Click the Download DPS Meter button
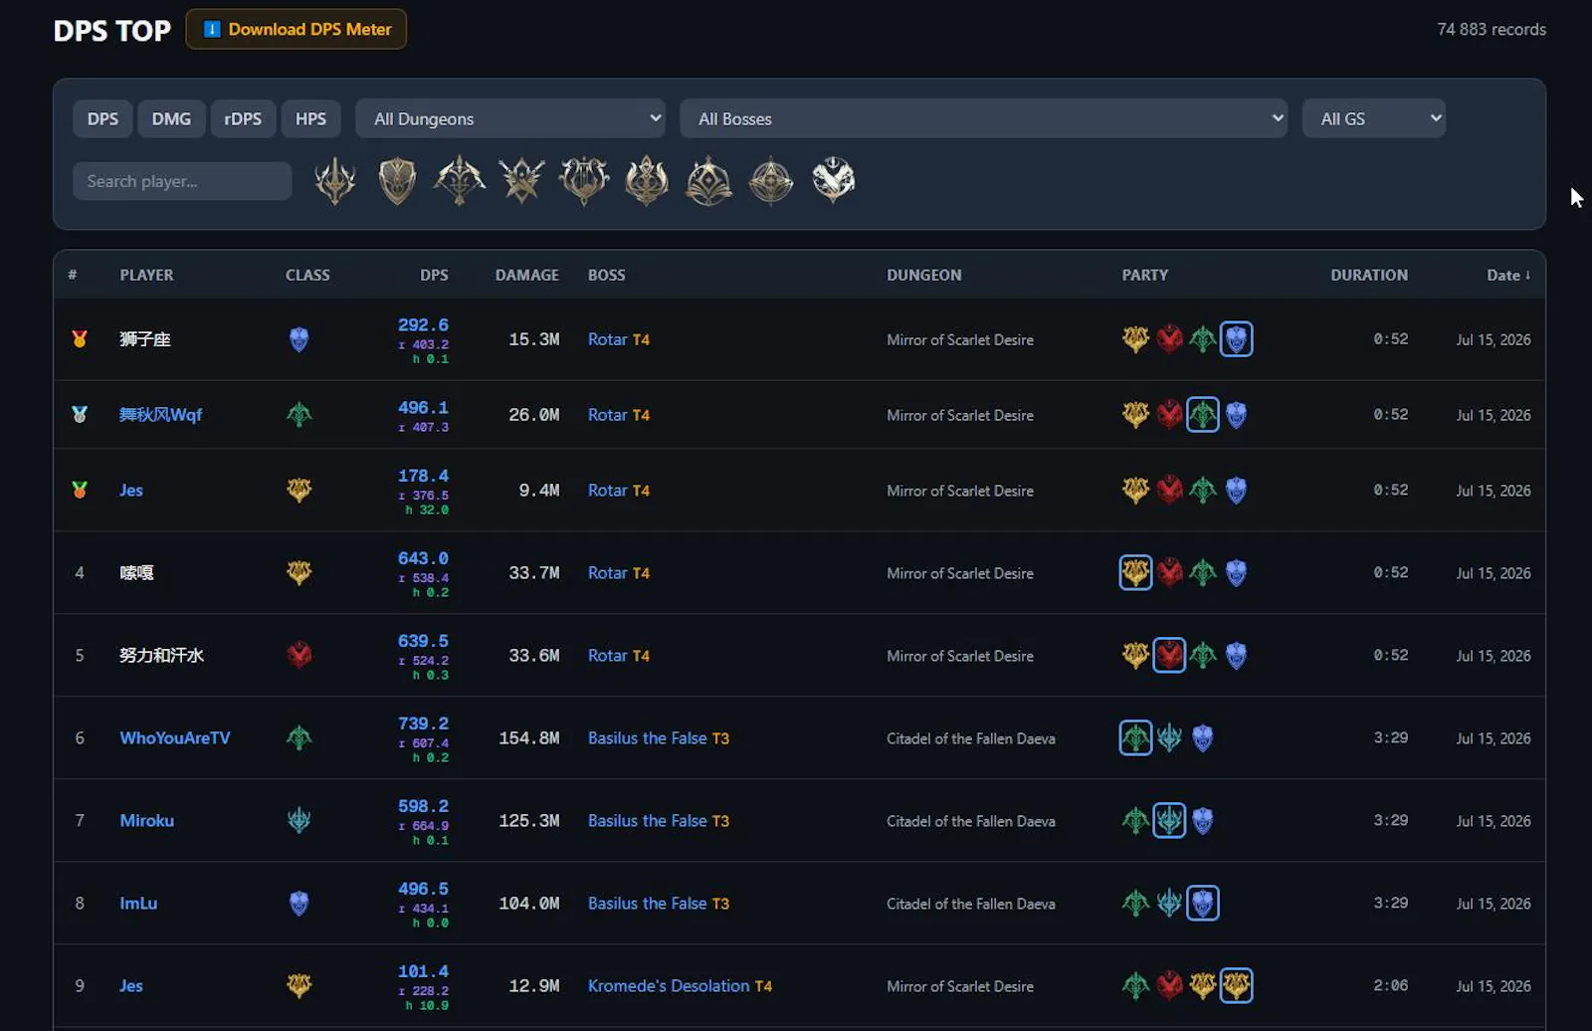The image size is (1592, 1031). [296, 29]
